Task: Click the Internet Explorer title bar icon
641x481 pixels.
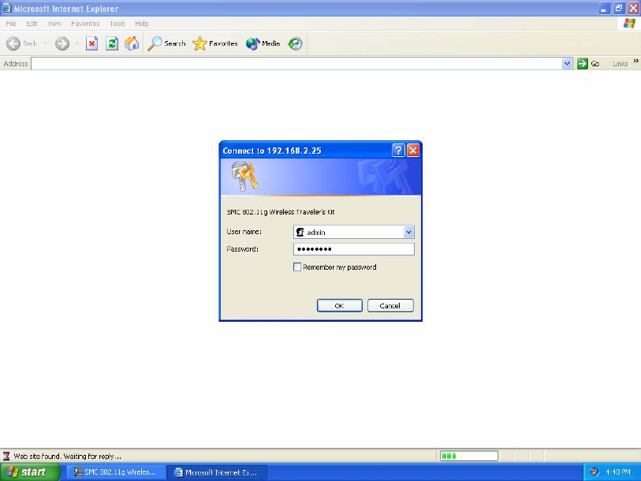Action: pyautogui.click(x=6, y=8)
